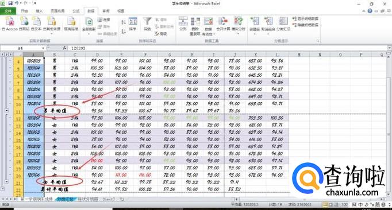Expand the 模拟分析 What-If Analysis dropdown
Viewport: 392px width, 210px height.
tap(239, 33)
